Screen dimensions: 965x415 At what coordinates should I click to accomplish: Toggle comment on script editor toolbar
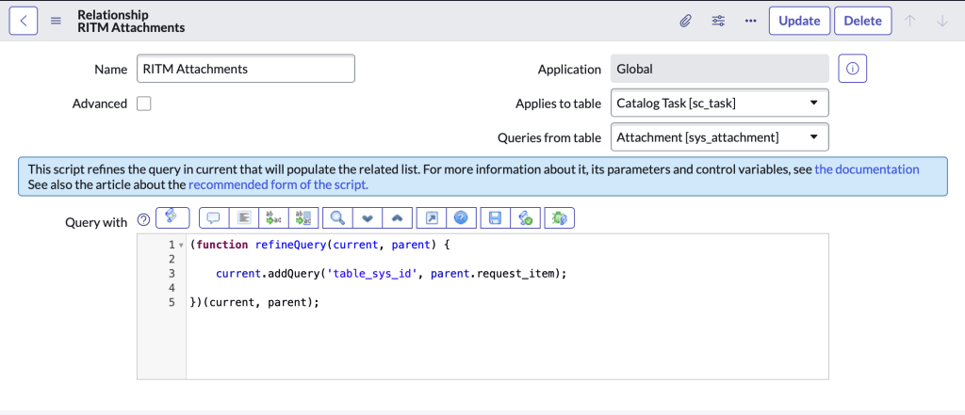coord(213,217)
